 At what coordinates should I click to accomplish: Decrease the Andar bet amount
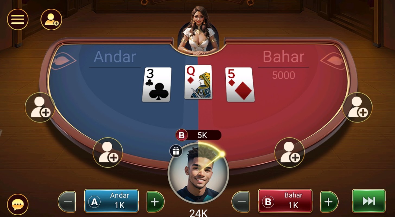click(x=67, y=202)
